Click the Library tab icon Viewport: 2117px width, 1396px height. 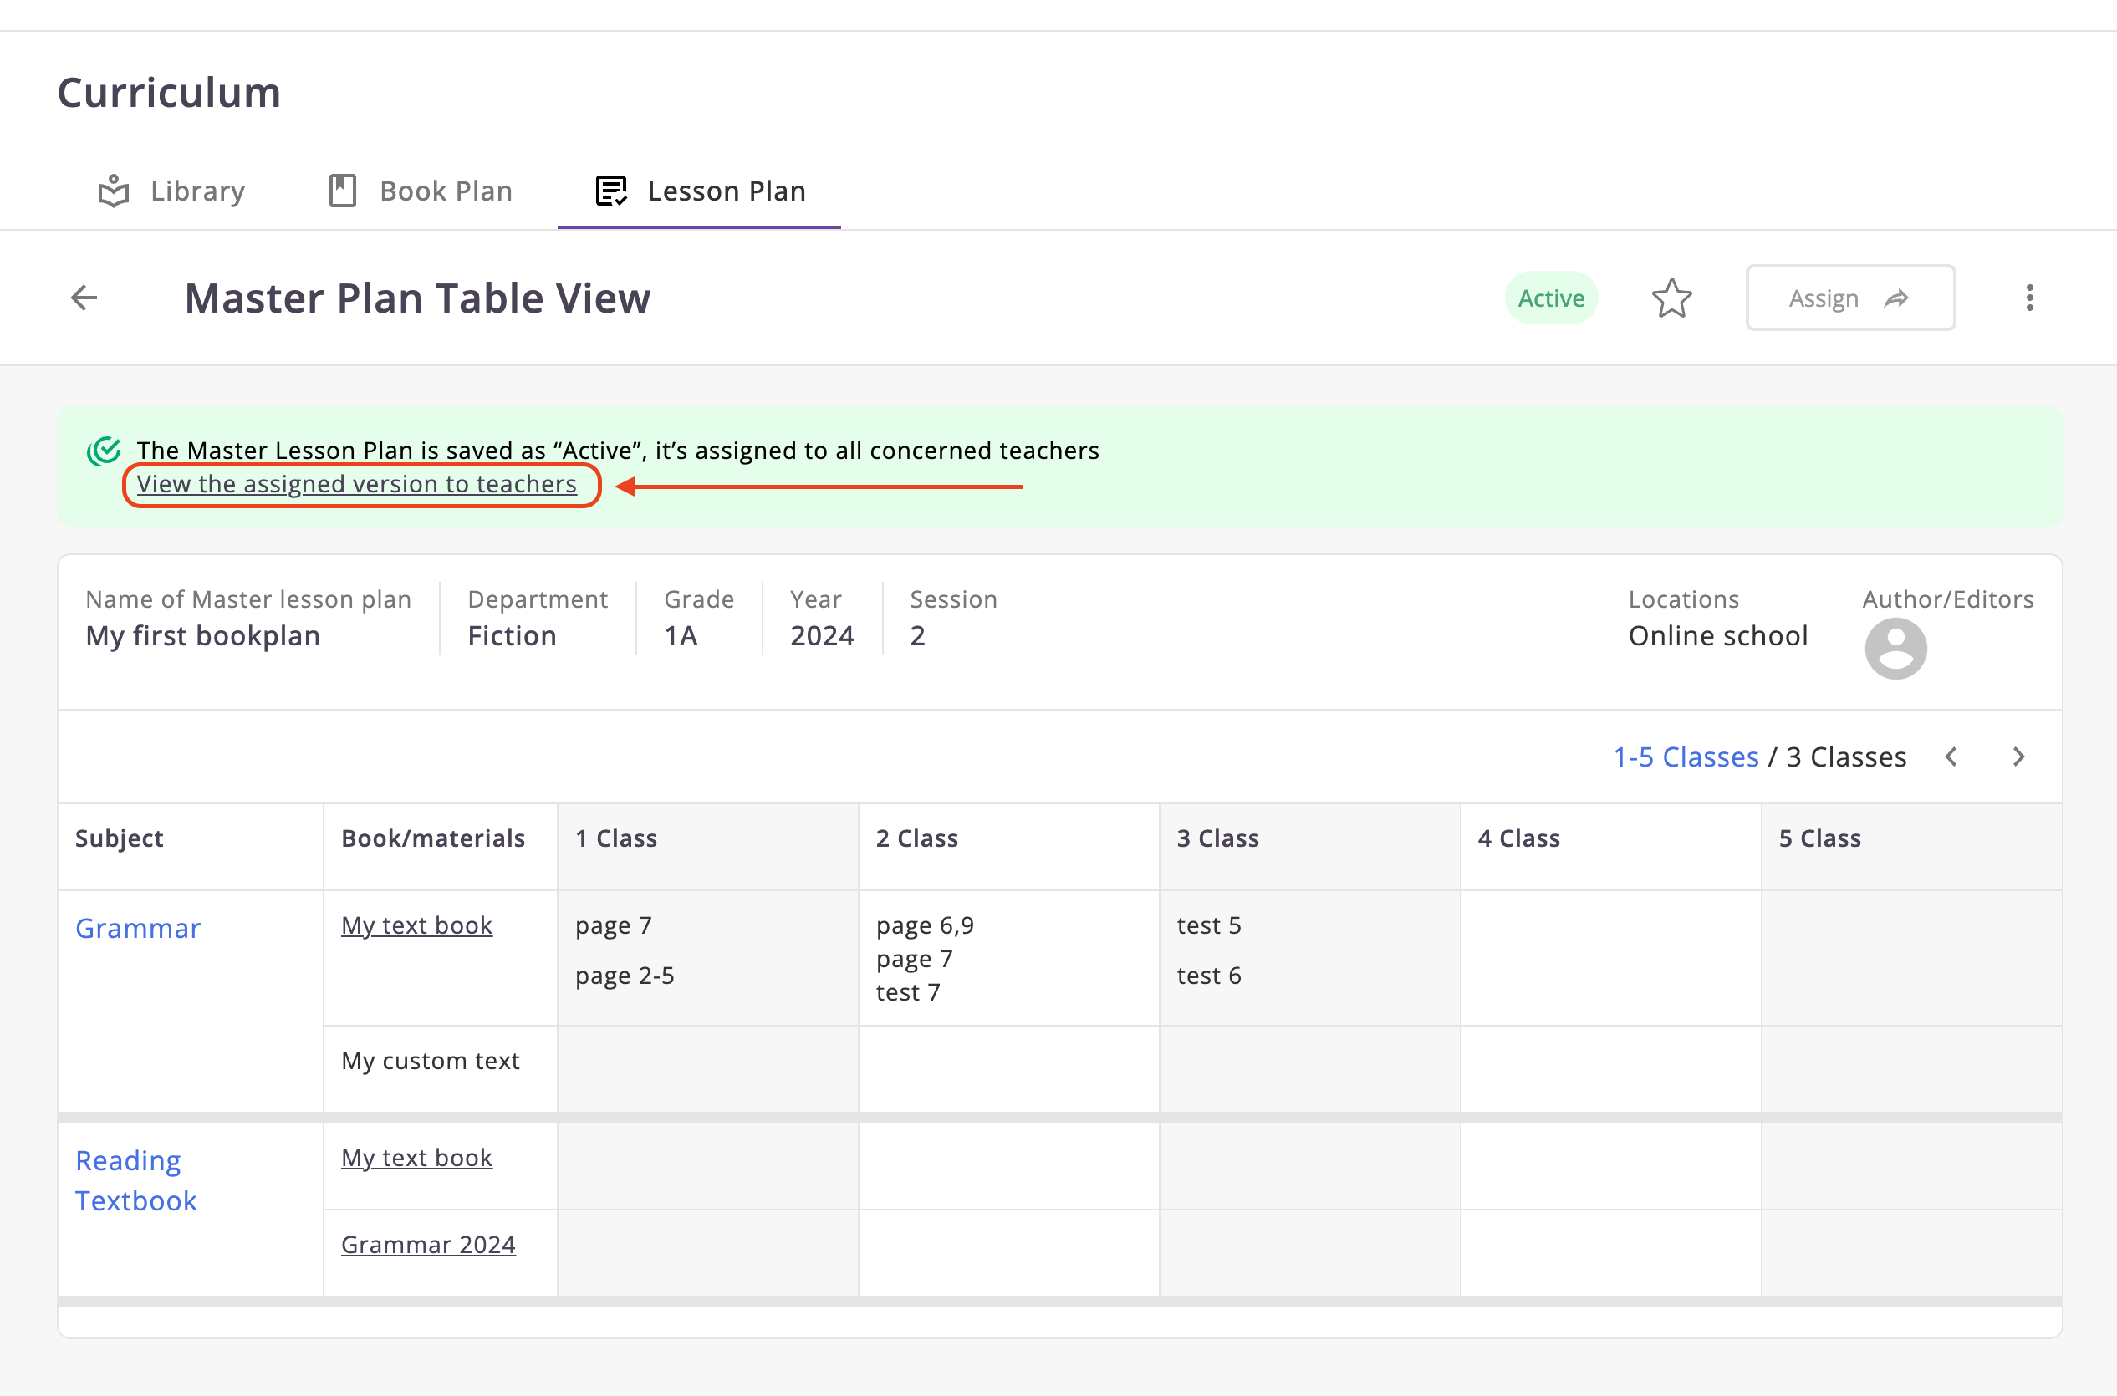tap(114, 191)
